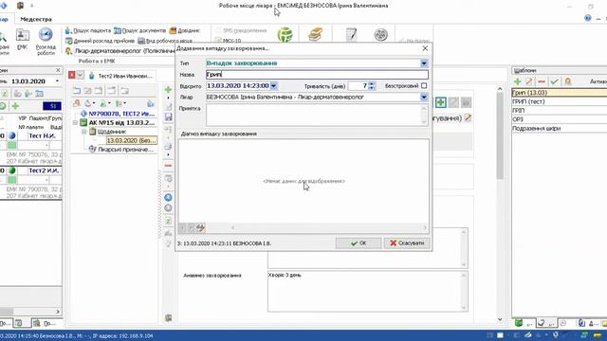The height and width of the screenshot is (341, 607).
Task: Click the red minus in the vertical toolbar
Action: pyautogui.click(x=168, y=166)
